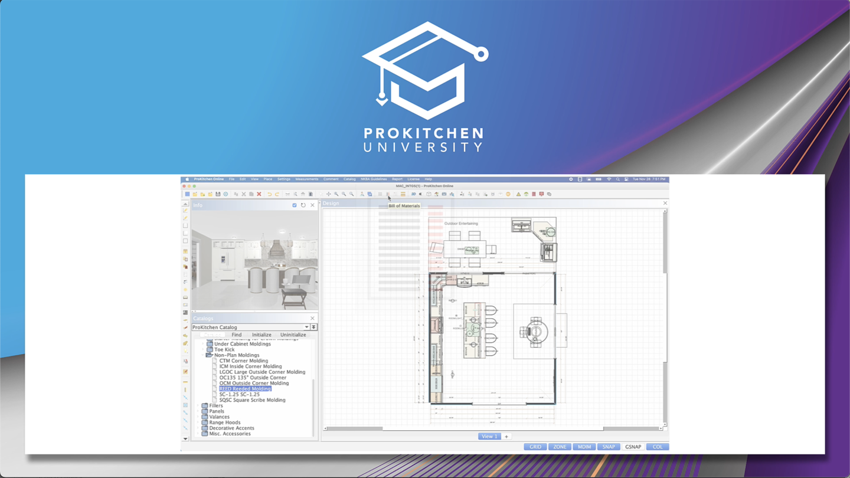Click the Initialize button
Viewport: 850px width, 478px height.
coord(261,335)
